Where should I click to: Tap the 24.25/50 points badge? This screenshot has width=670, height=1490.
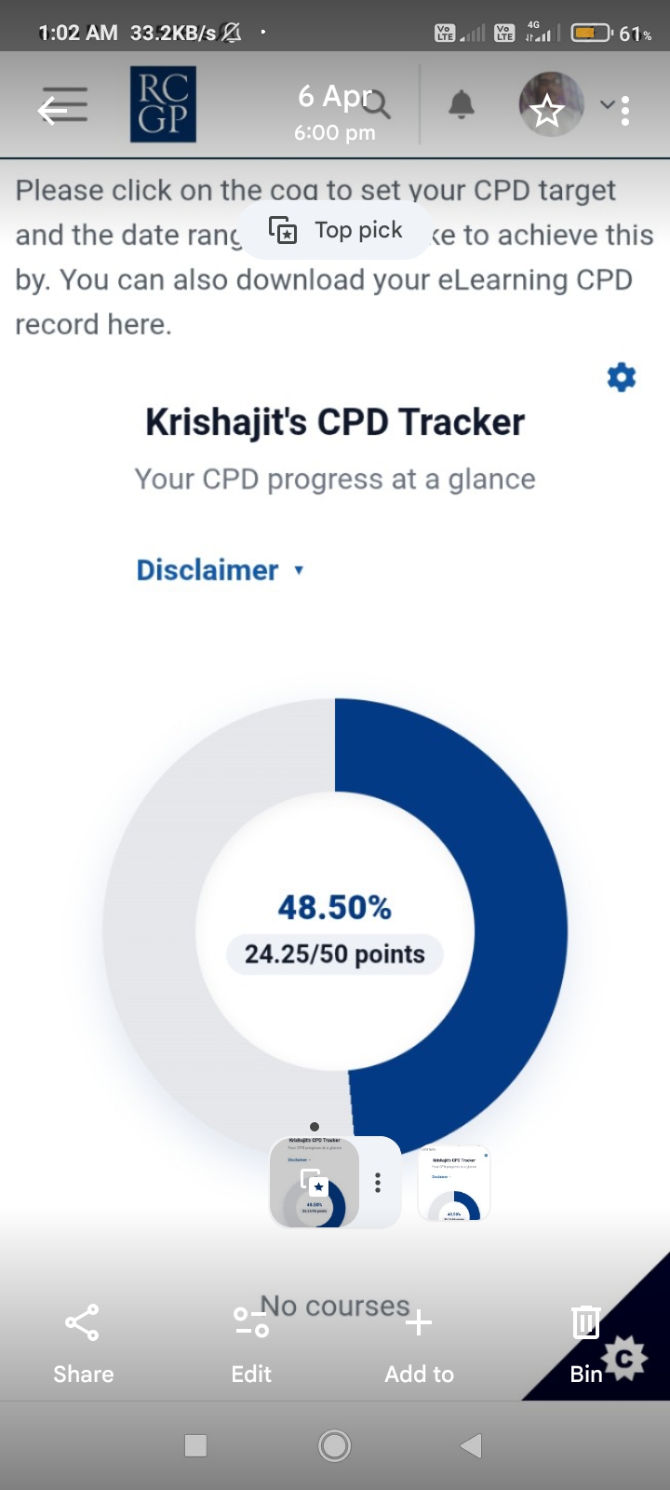coord(335,955)
